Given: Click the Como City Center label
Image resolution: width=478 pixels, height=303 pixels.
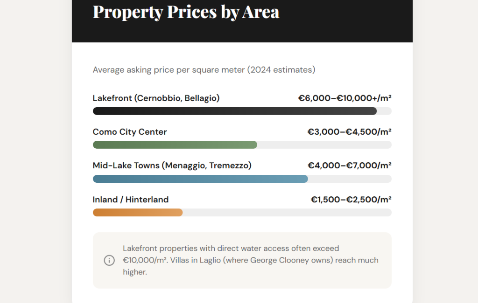Looking at the screenshot, I should [130, 132].
